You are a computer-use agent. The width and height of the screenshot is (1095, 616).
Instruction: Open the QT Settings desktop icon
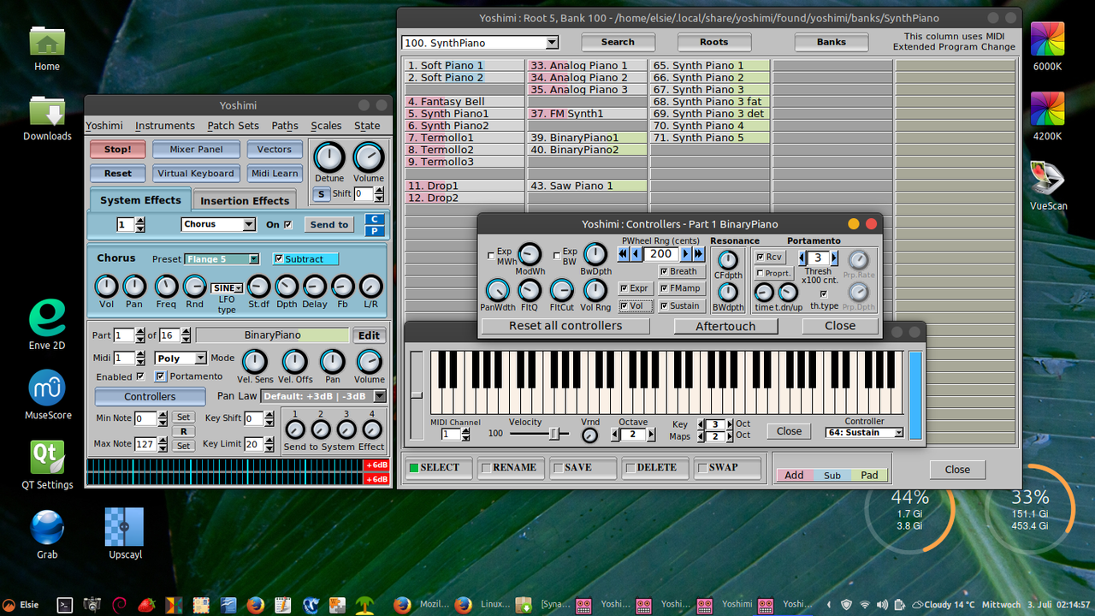pyautogui.click(x=47, y=458)
